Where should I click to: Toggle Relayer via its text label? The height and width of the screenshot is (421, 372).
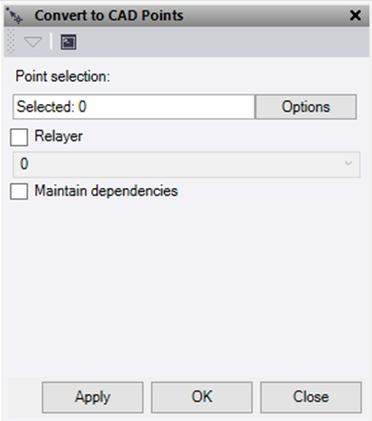click(x=58, y=137)
